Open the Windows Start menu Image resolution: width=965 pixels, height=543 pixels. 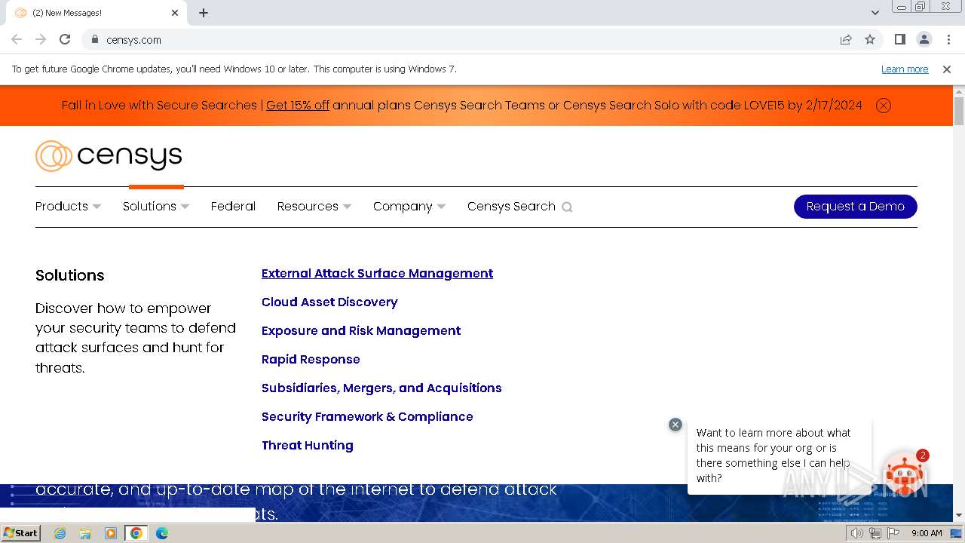[20, 532]
